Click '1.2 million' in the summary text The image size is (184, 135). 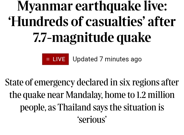(x=155, y=95)
